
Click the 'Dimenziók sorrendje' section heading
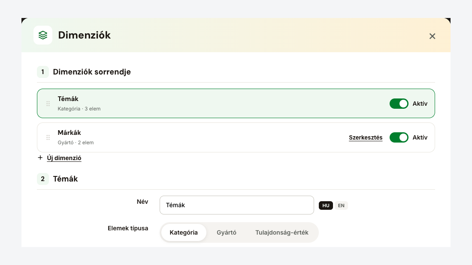tap(92, 72)
